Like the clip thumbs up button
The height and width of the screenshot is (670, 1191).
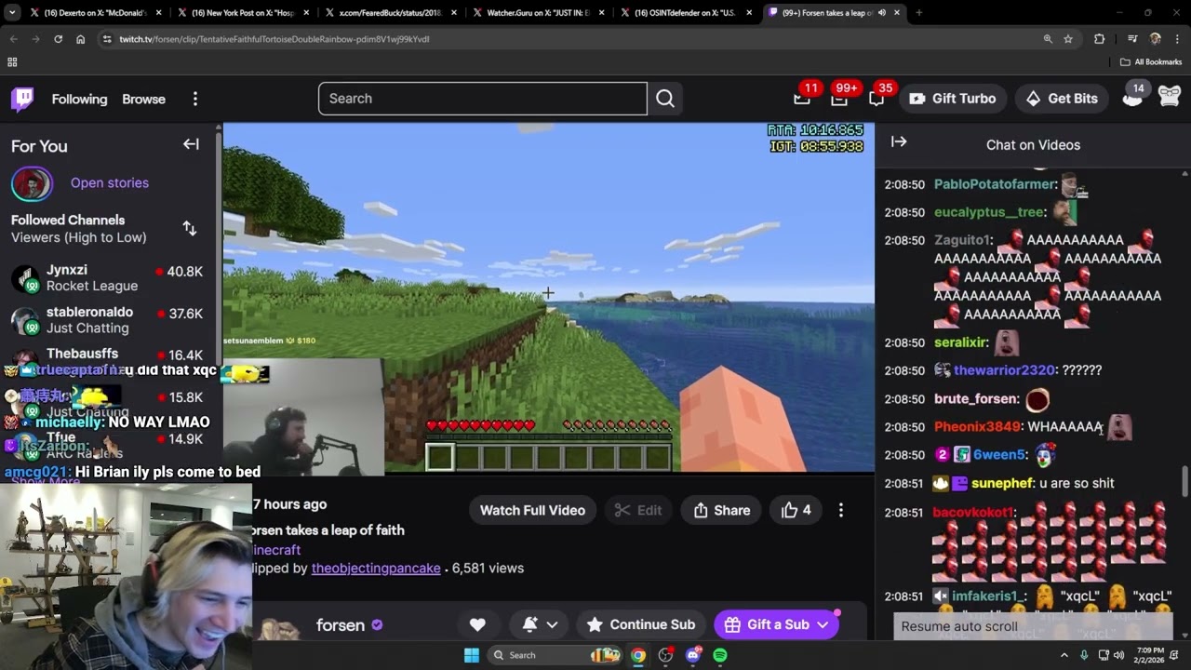click(796, 510)
